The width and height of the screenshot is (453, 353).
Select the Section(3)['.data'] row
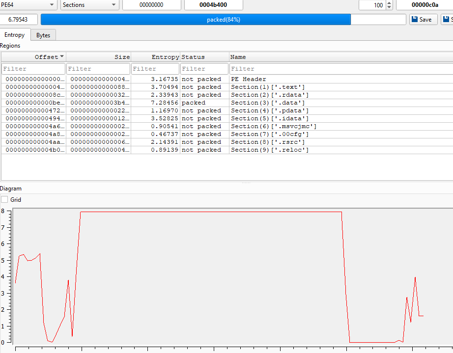(227, 103)
